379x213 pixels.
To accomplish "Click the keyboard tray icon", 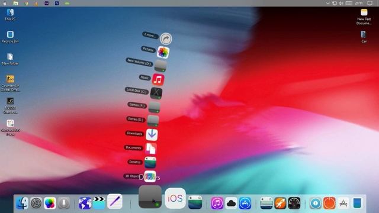I will (349, 3).
